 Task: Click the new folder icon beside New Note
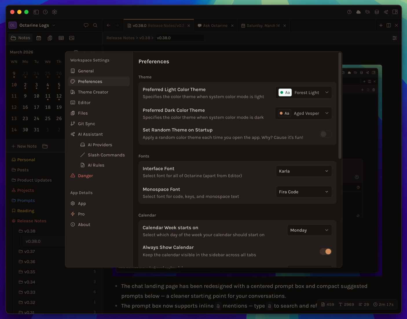(45, 146)
